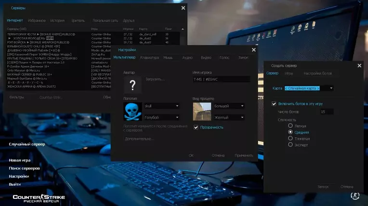Click Дополнительно... button
The width and height of the screenshot is (368, 206).
tap(140, 139)
